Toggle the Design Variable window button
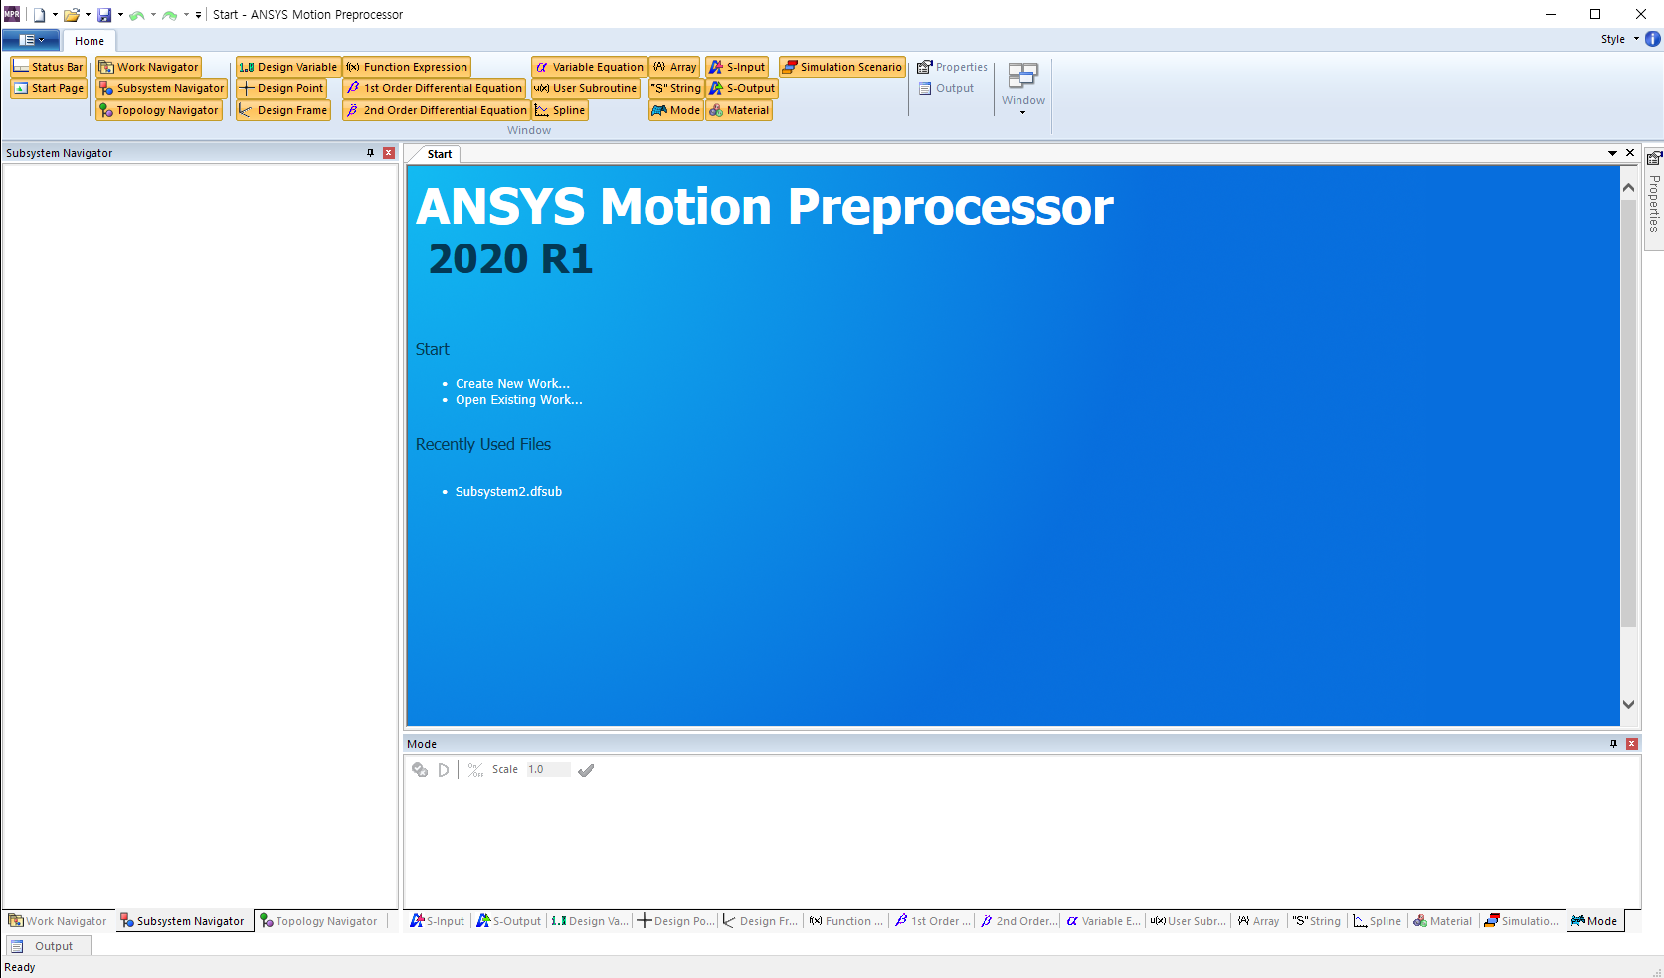The width and height of the screenshot is (1664, 978). [x=288, y=67]
